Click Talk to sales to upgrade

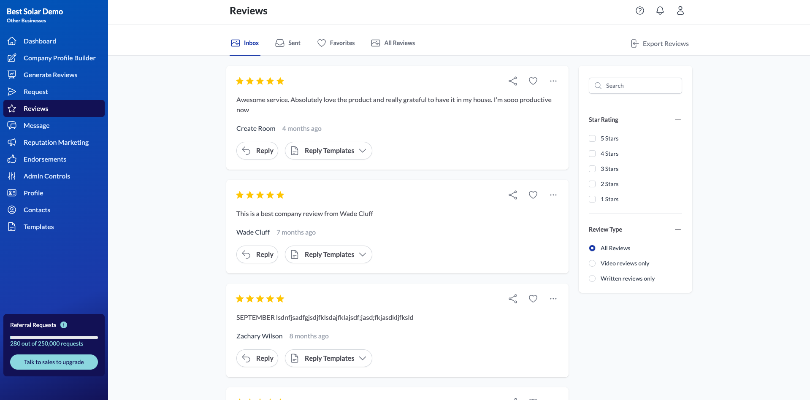tap(54, 362)
